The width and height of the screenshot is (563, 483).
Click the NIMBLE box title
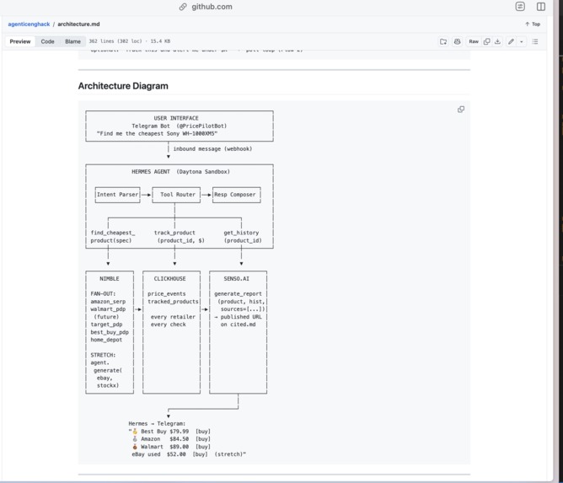(x=110, y=279)
